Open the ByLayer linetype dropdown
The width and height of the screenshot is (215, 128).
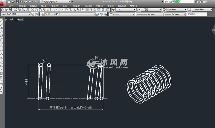click(149, 14)
